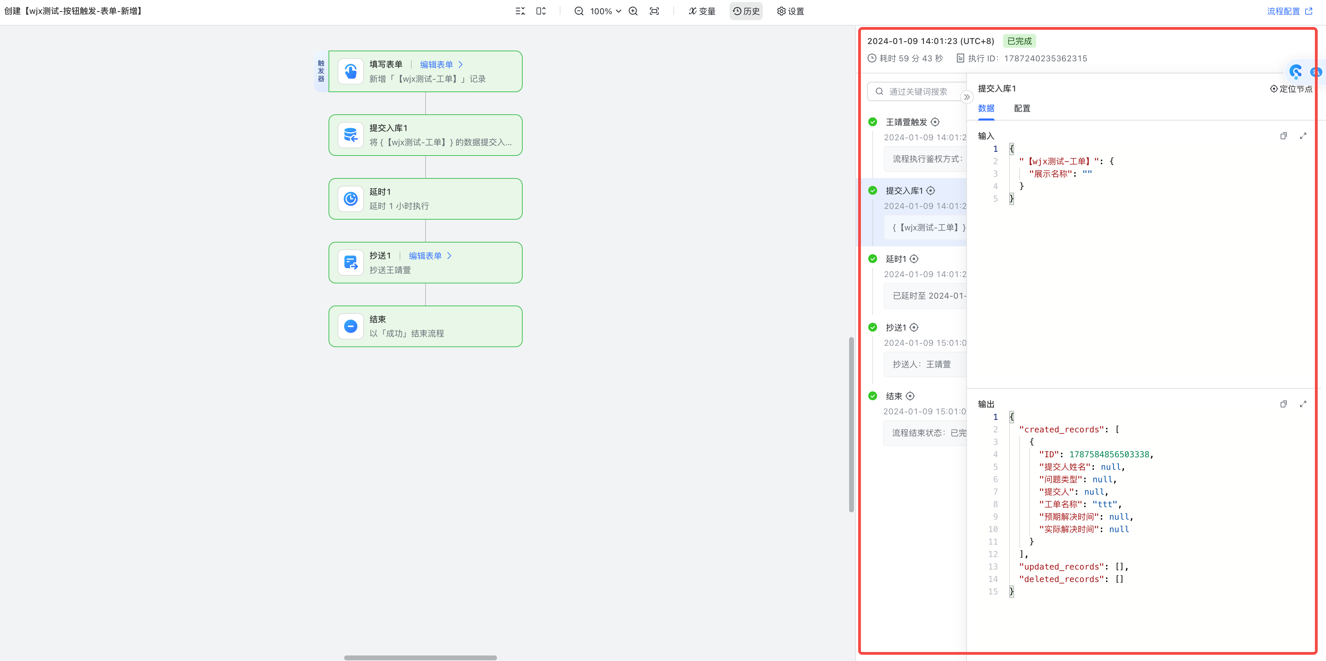
Task: Click the ID value 1787584856503338 in output
Action: (x=1109, y=454)
